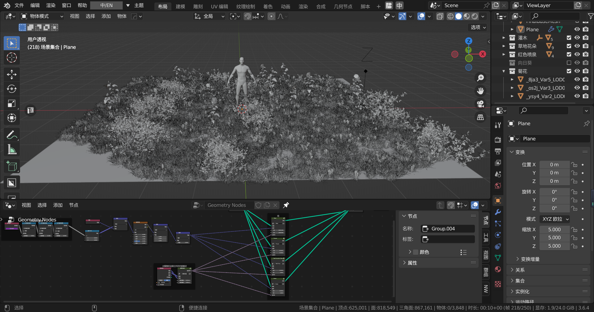Open the 渲染 top menu

(x=51, y=6)
